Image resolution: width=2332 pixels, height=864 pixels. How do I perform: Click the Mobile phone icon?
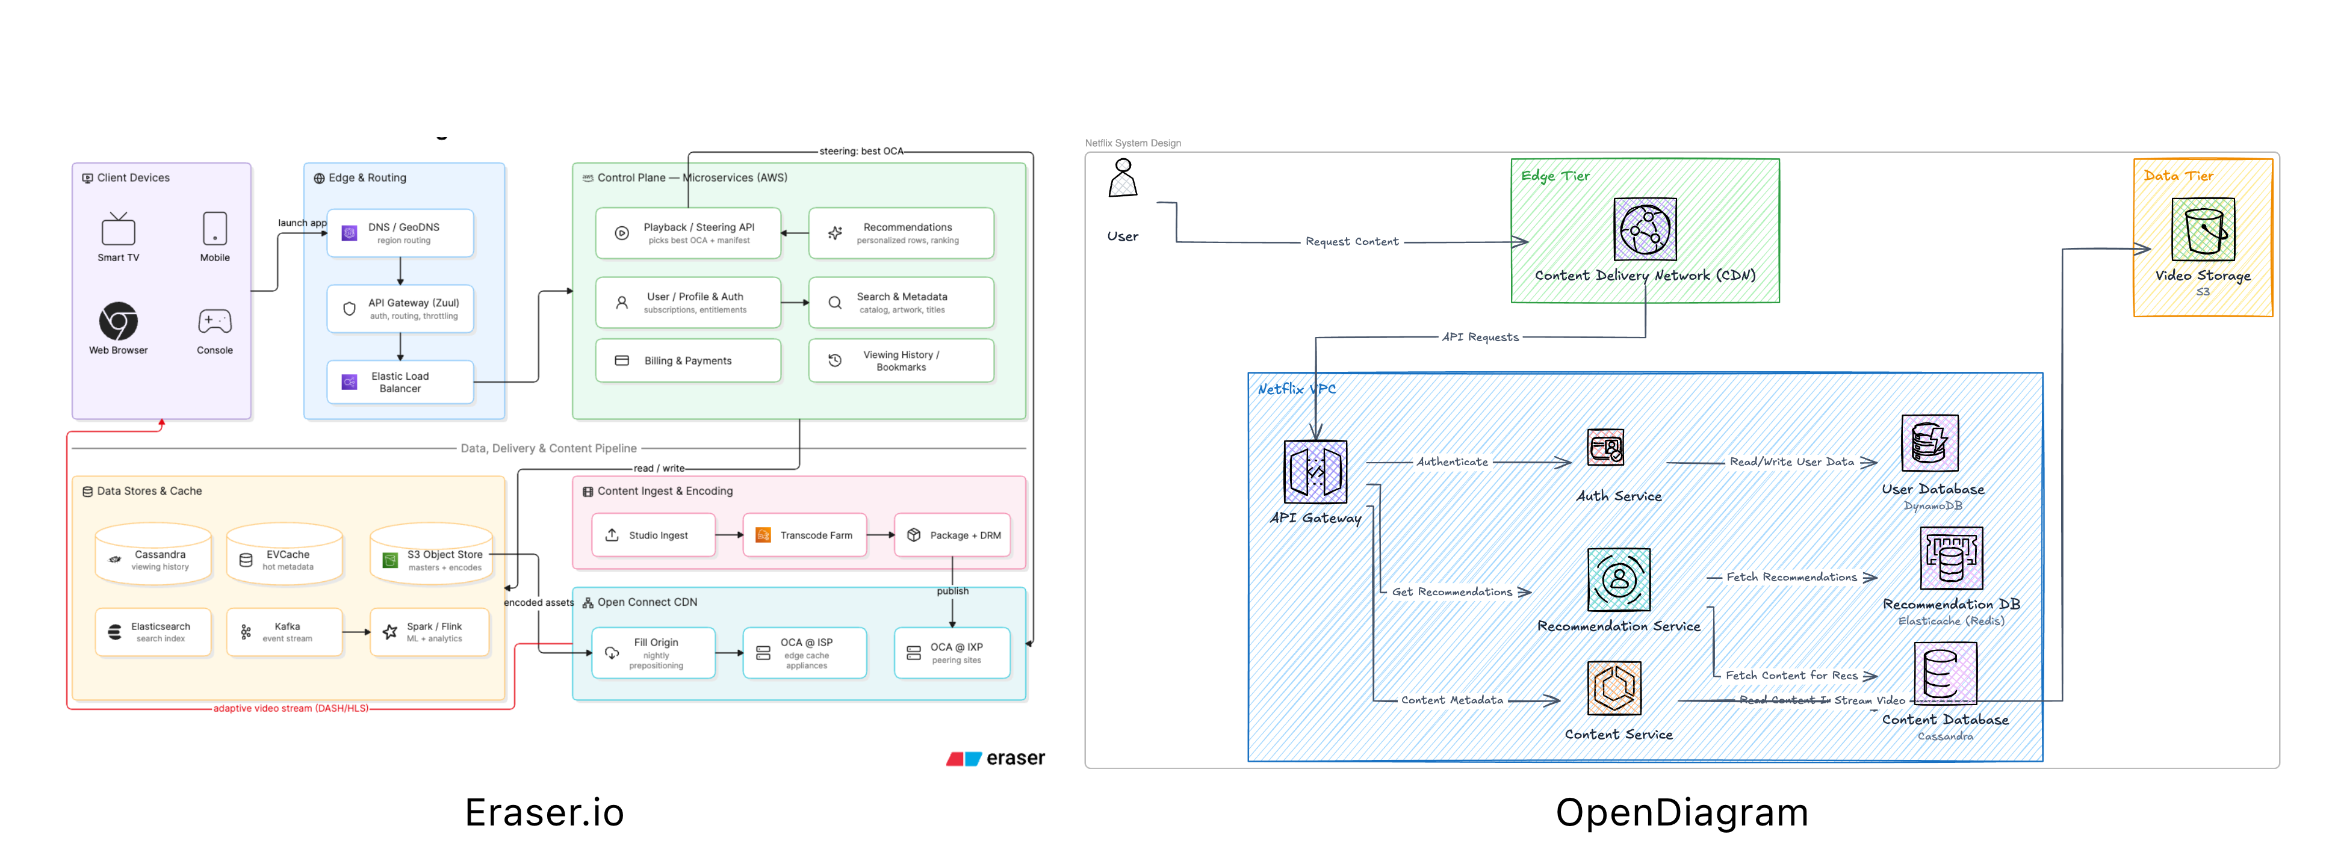point(214,229)
